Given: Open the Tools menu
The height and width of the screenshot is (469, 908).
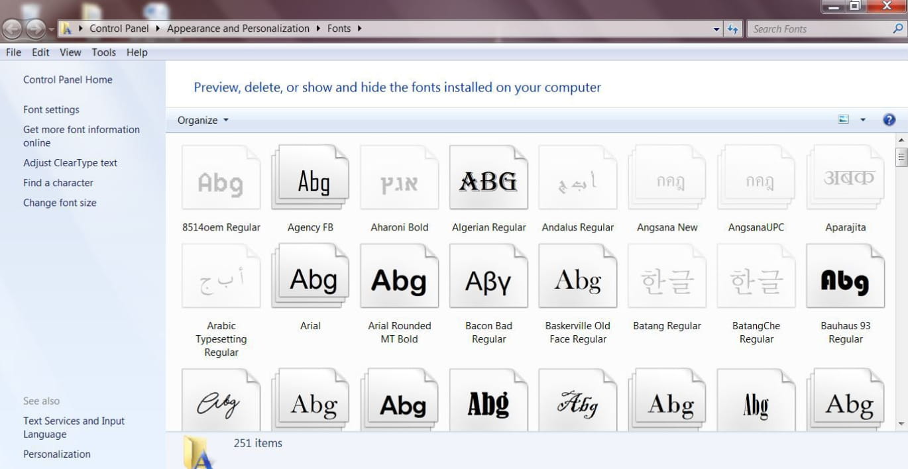Looking at the screenshot, I should pyautogui.click(x=103, y=52).
